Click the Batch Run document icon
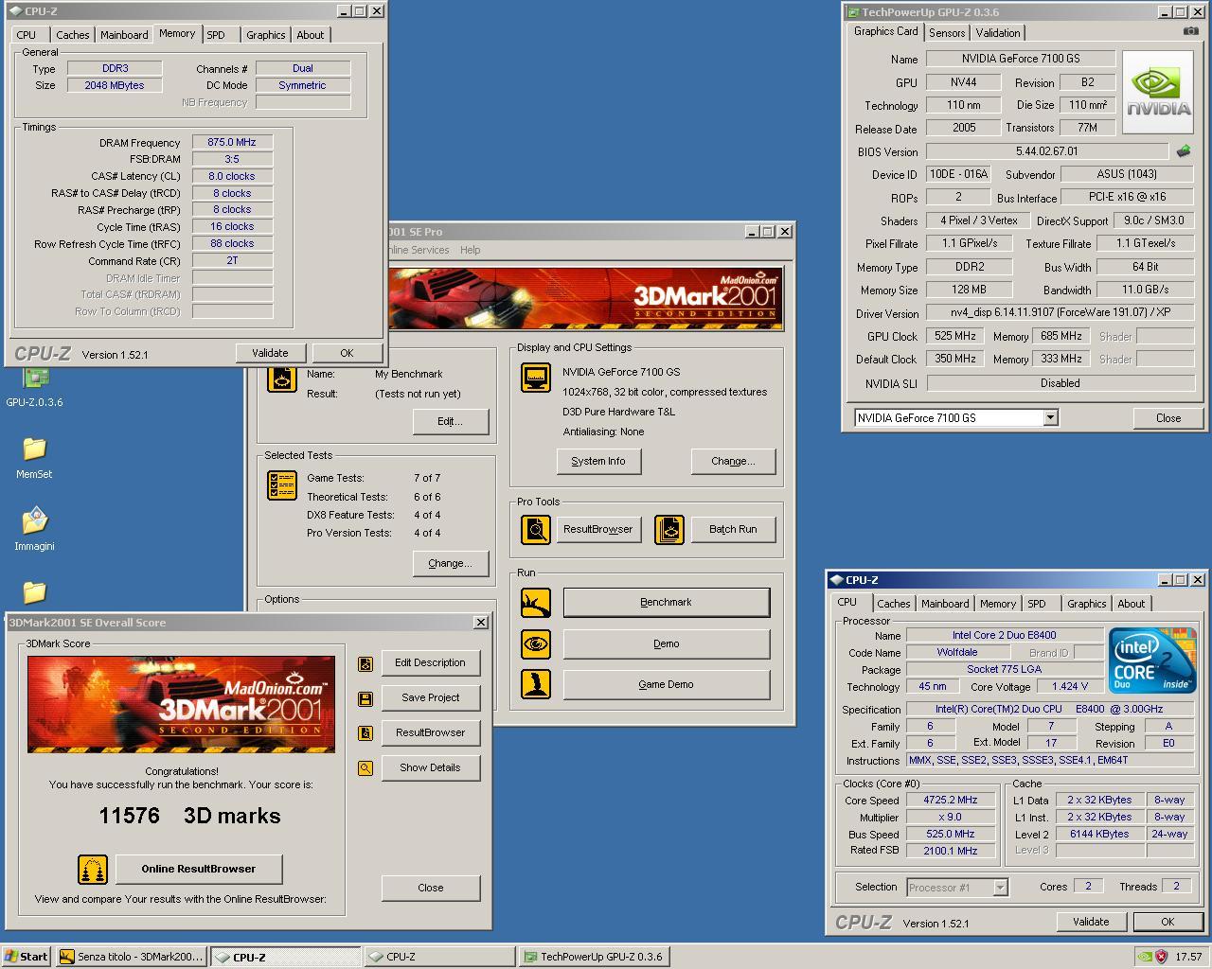The image size is (1212, 969). pyautogui.click(x=669, y=529)
